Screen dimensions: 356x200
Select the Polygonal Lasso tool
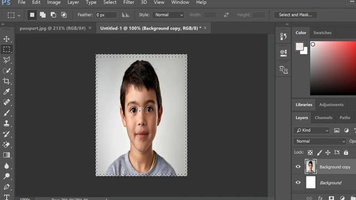pos(6,60)
